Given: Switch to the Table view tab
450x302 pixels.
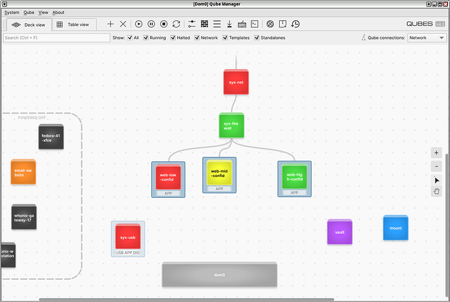Looking at the screenshot, I should coord(74,25).
